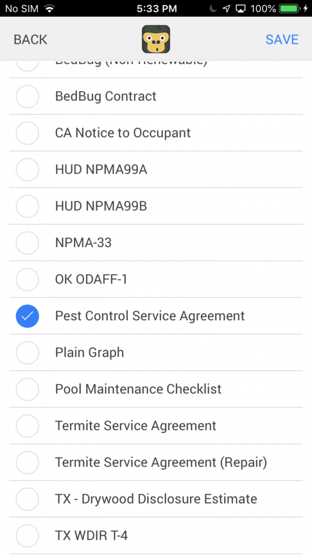Viewport: 312px width, 555px height.
Task: SAVE the selected documents
Action: [282, 39]
